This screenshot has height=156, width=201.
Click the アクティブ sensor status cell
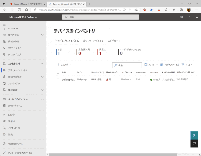coord(155,80)
